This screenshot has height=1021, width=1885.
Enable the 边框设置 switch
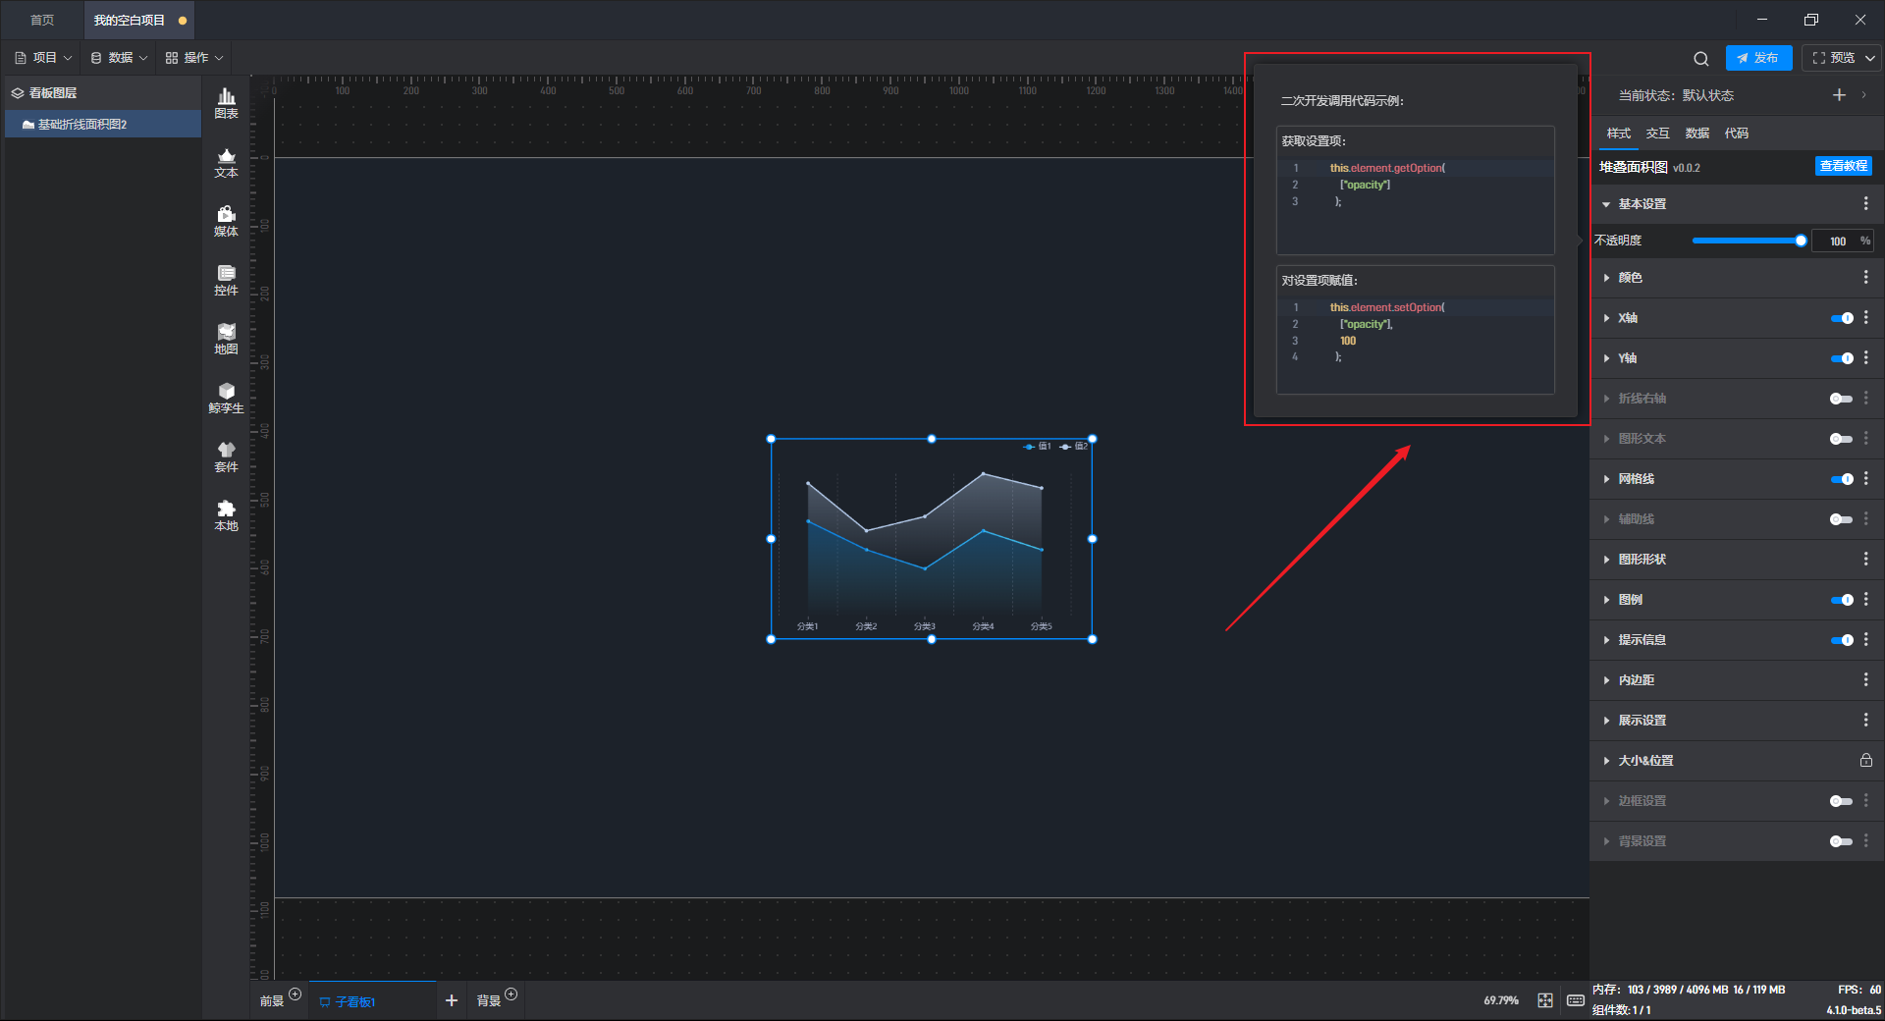tap(1842, 801)
